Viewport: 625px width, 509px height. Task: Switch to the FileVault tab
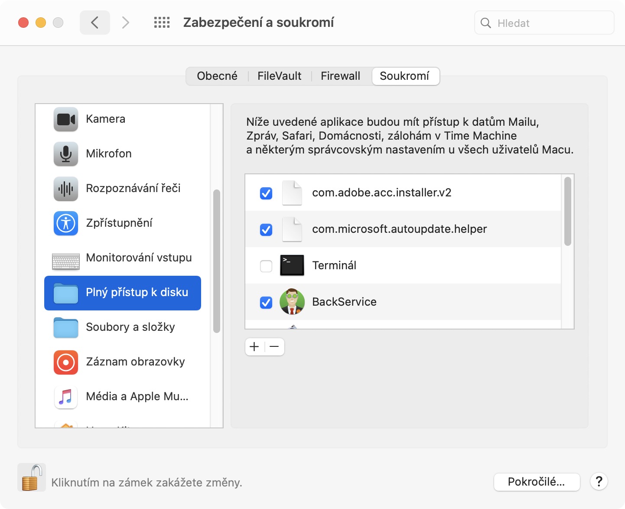279,76
